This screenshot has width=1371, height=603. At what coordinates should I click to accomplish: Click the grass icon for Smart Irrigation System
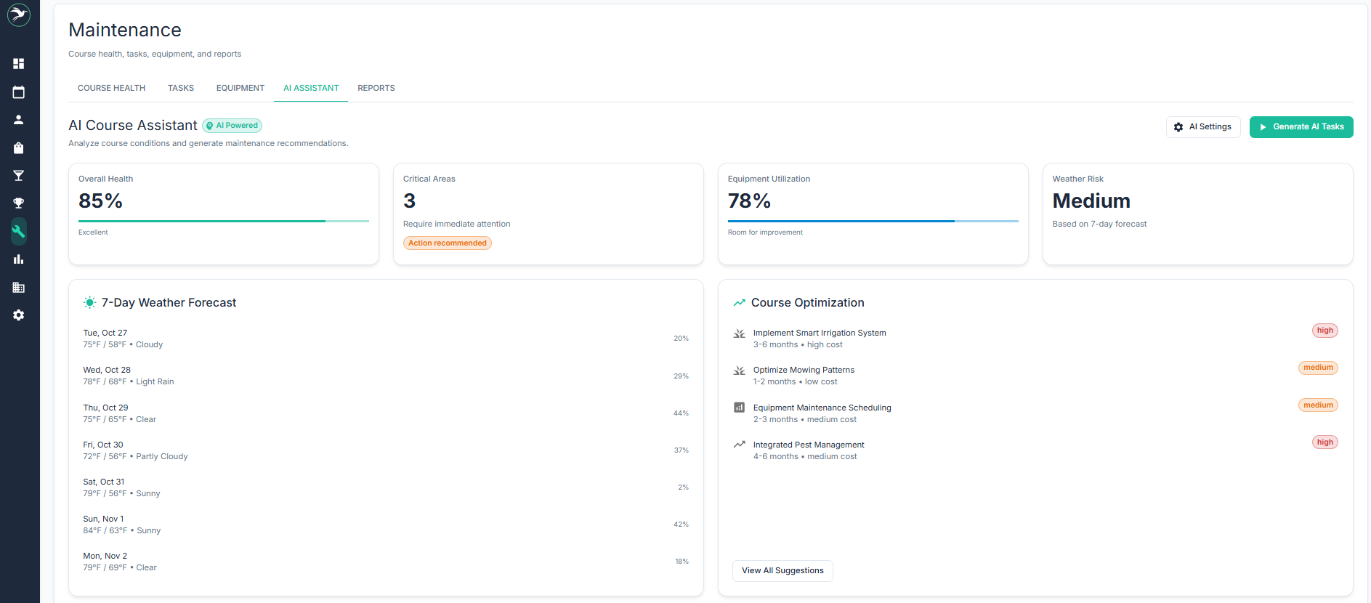point(739,333)
